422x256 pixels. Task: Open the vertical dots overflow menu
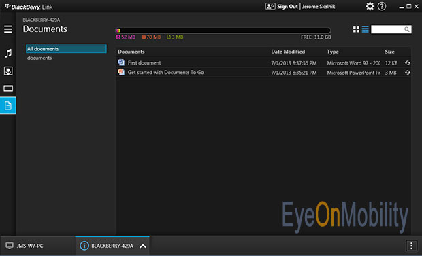coord(411,246)
